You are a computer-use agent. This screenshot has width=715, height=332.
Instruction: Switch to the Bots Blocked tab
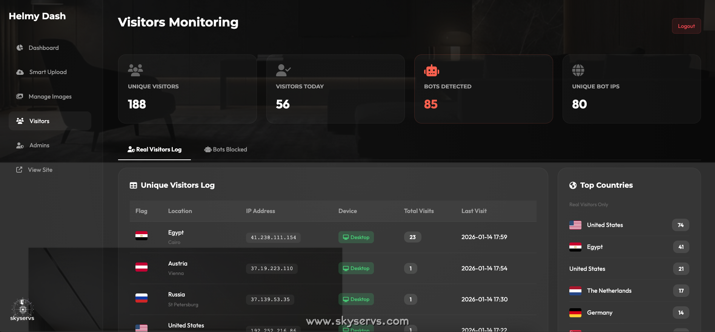pos(226,150)
